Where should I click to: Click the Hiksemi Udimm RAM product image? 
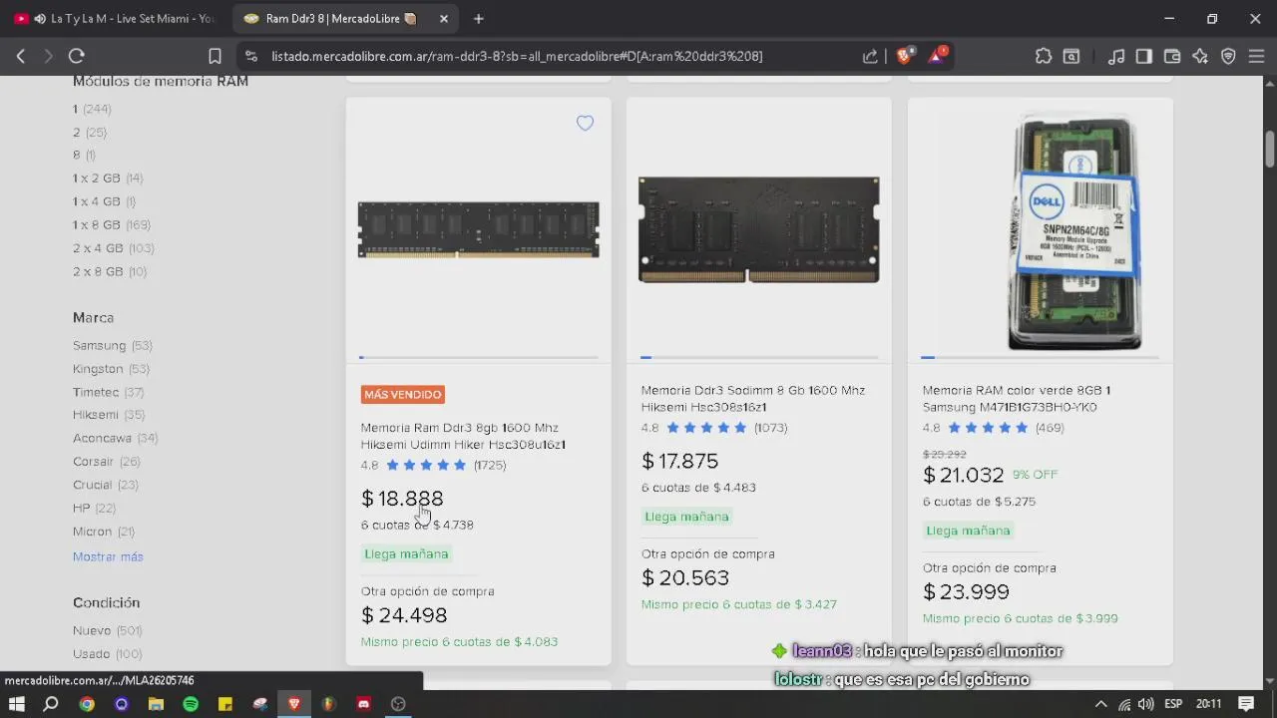pos(479,230)
